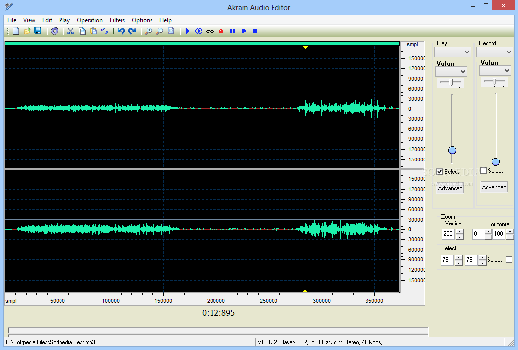
Task: Click the Record volume vertical slider knob
Action: pos(496,161)
